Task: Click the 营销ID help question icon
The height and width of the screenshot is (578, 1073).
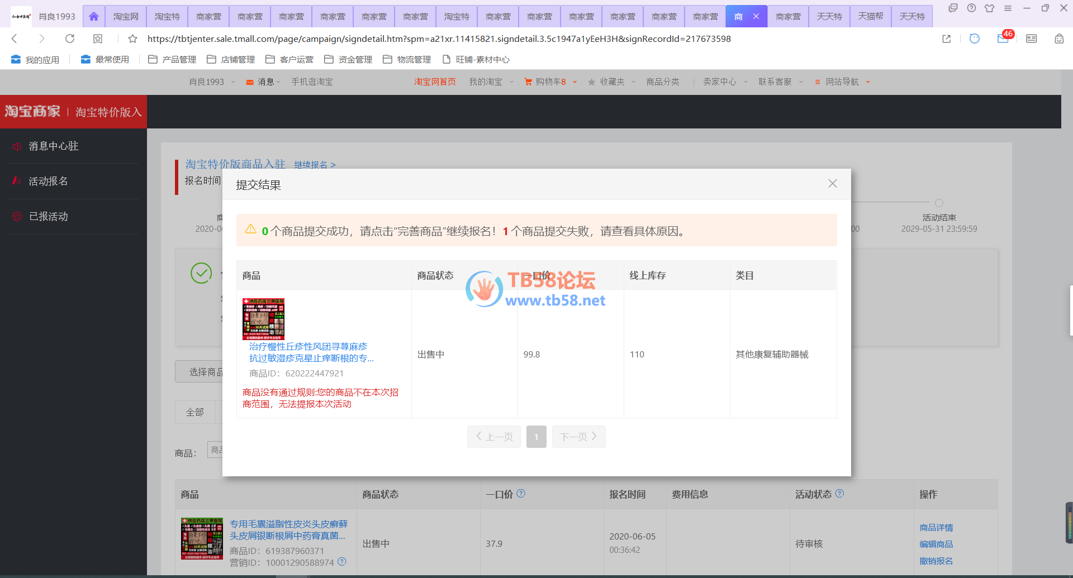Action: point(342,562)
